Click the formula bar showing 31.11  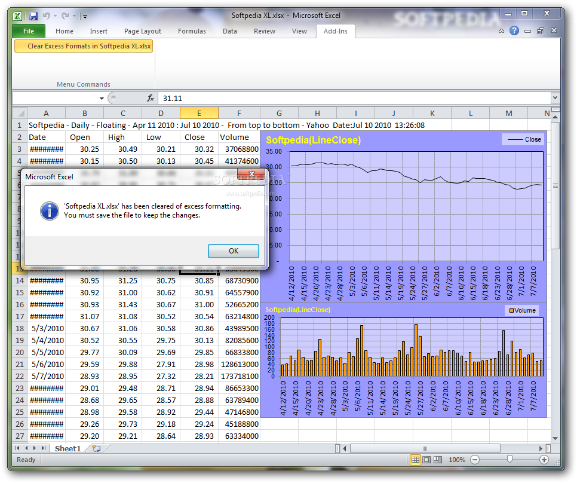coord(354,98)
